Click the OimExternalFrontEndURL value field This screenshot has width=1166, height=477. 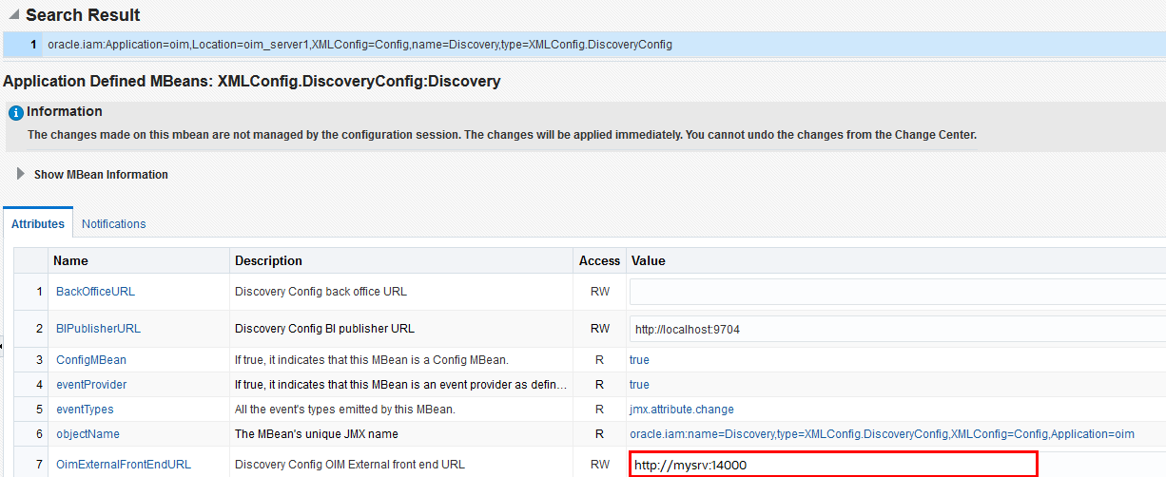(832, 465)
